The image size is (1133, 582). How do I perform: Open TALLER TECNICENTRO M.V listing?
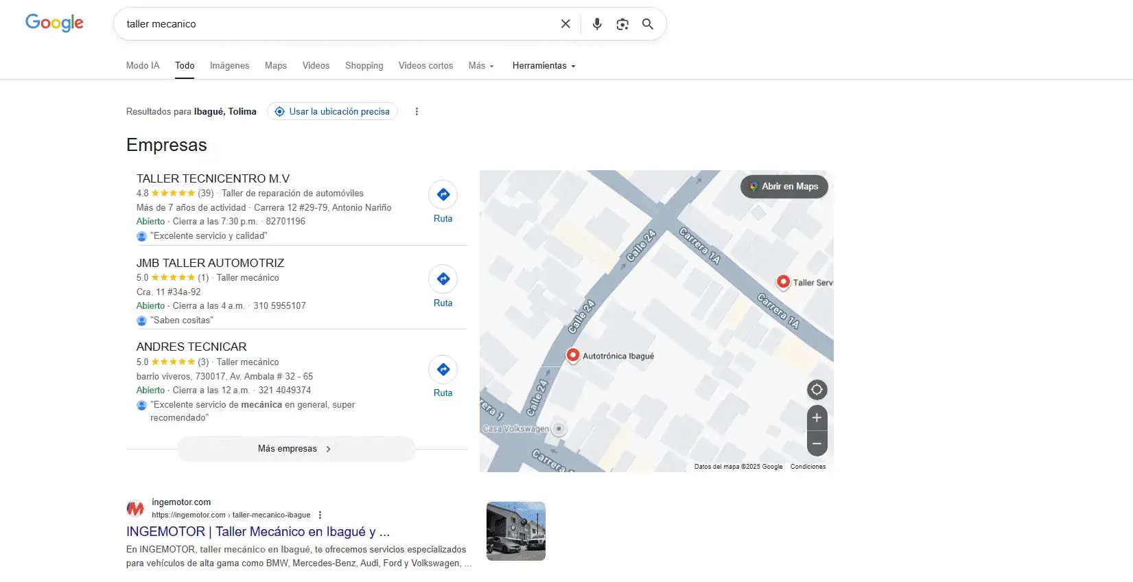point(213,178)
